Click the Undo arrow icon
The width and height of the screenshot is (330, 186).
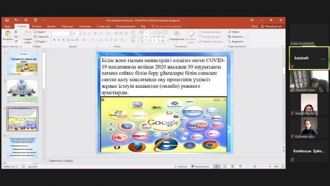[x=15, y=20]
